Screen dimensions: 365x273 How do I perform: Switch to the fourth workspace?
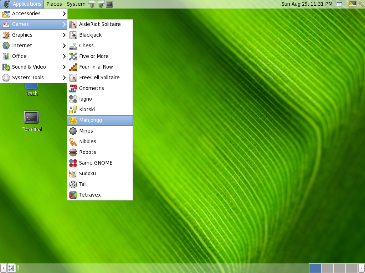[351, 268]
